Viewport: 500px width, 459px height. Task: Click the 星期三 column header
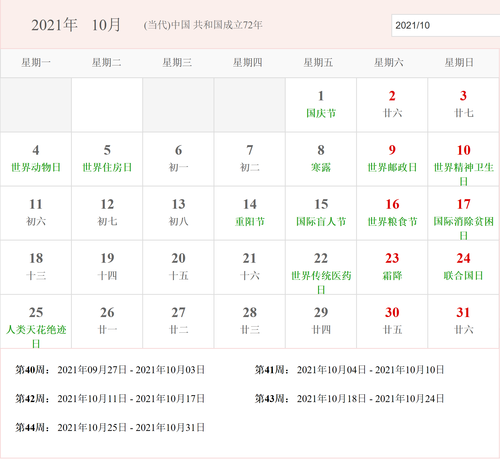(177, 63)
